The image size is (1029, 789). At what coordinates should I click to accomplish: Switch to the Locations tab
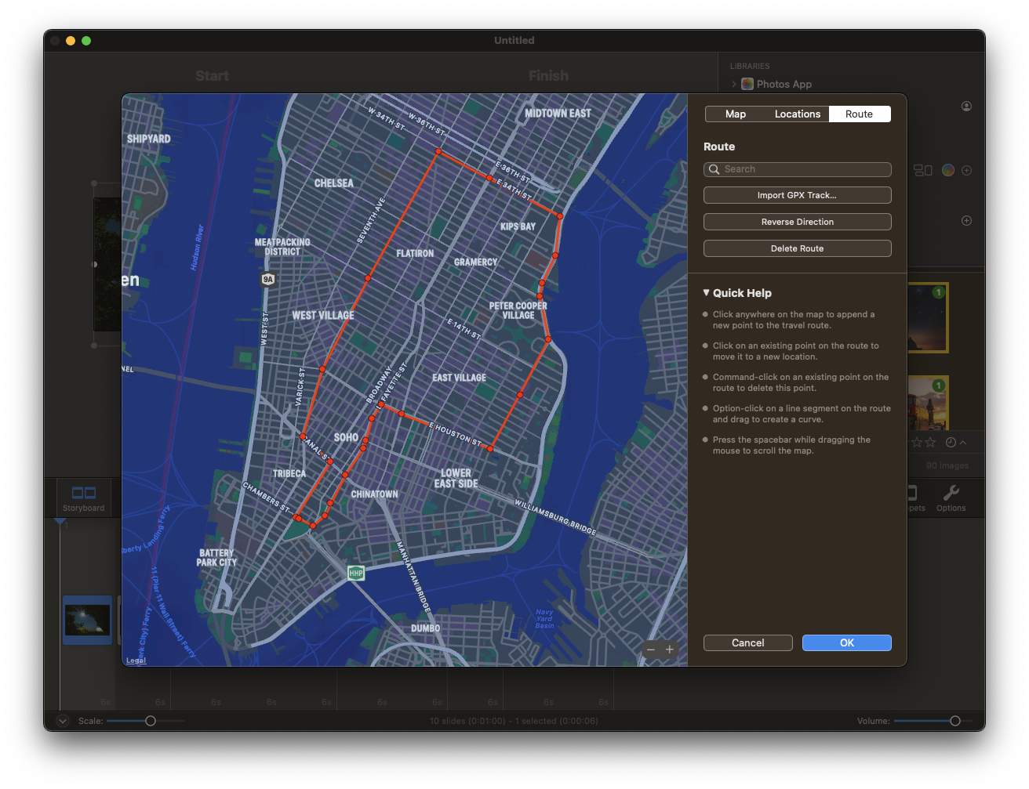pos(797,114)
